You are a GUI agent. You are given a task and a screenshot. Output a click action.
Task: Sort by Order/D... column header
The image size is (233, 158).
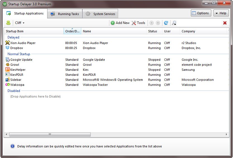(x=72, y=31)
